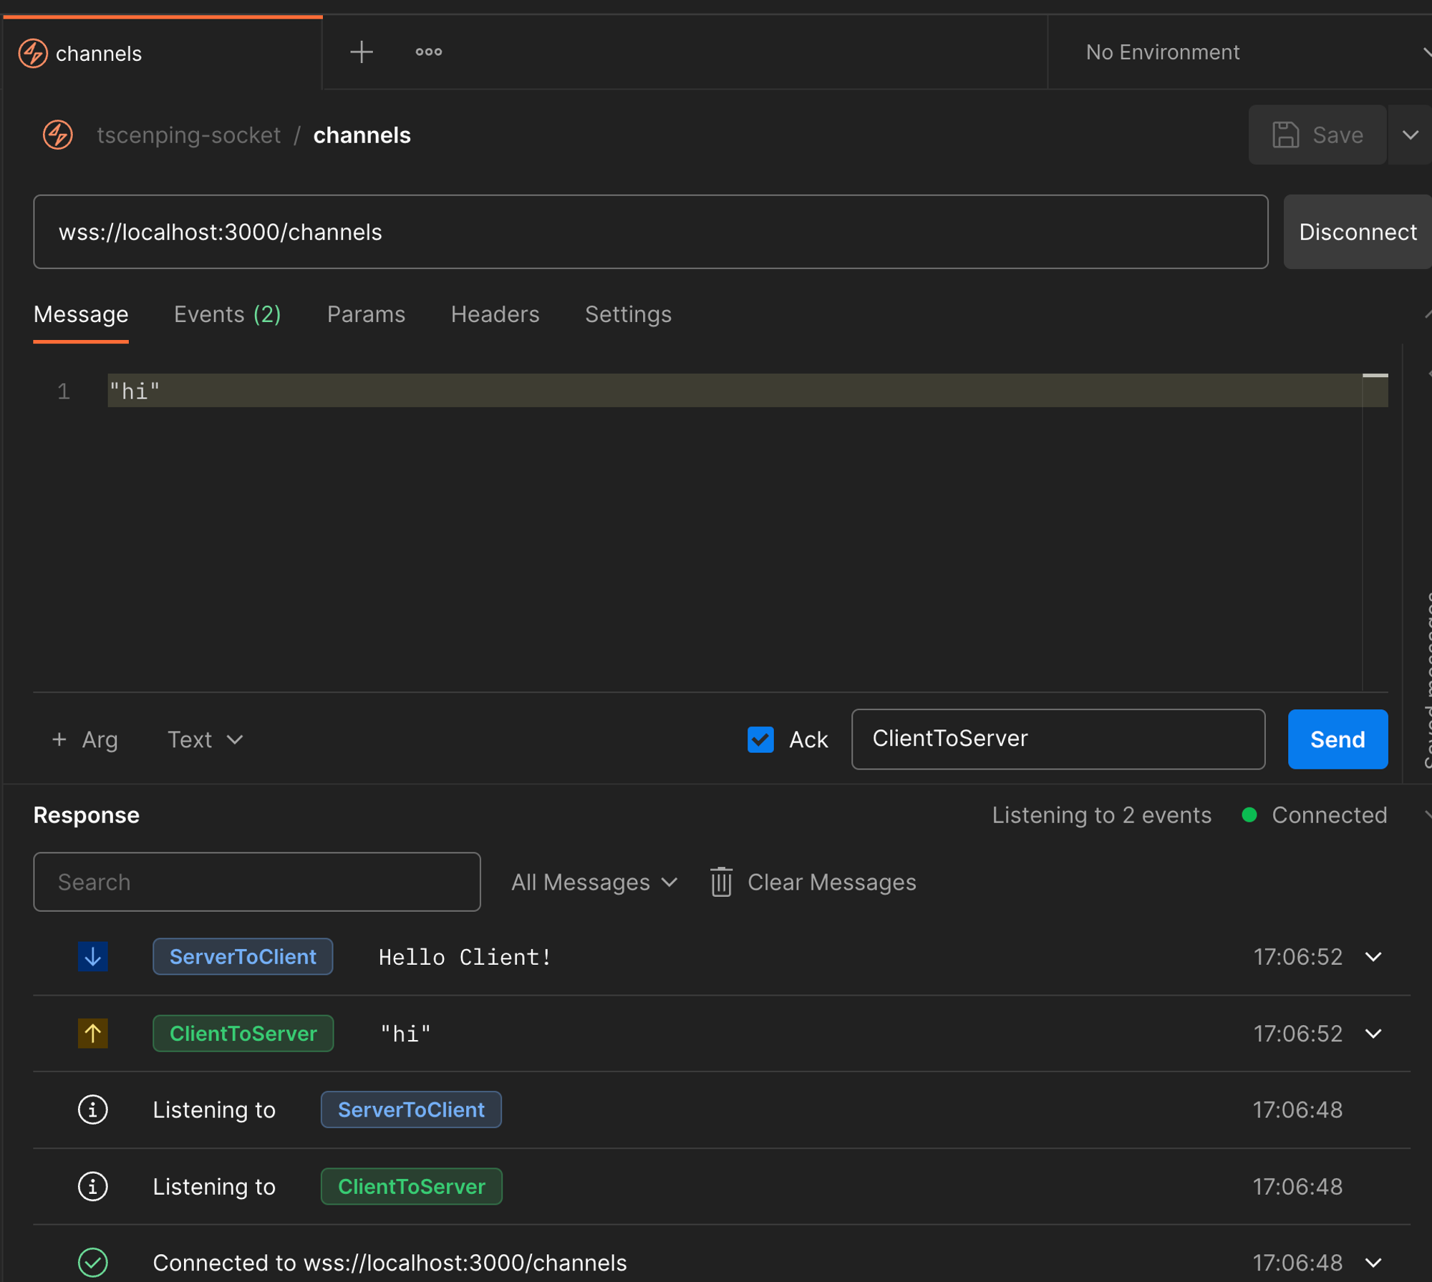Click the info icon on Listening to ServerToClient row

93,1109
